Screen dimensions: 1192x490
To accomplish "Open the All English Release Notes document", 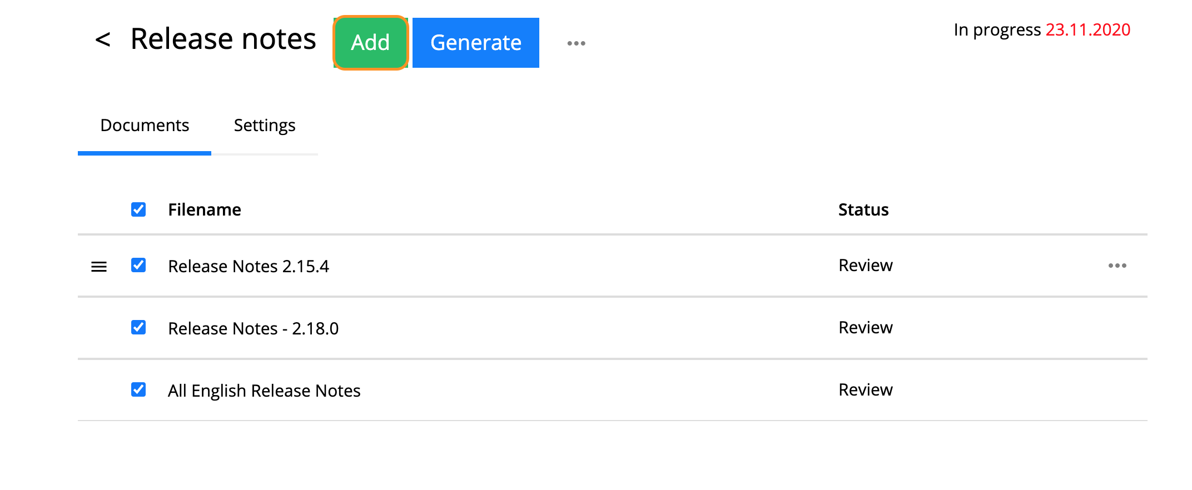I will [x=264, y=391].
